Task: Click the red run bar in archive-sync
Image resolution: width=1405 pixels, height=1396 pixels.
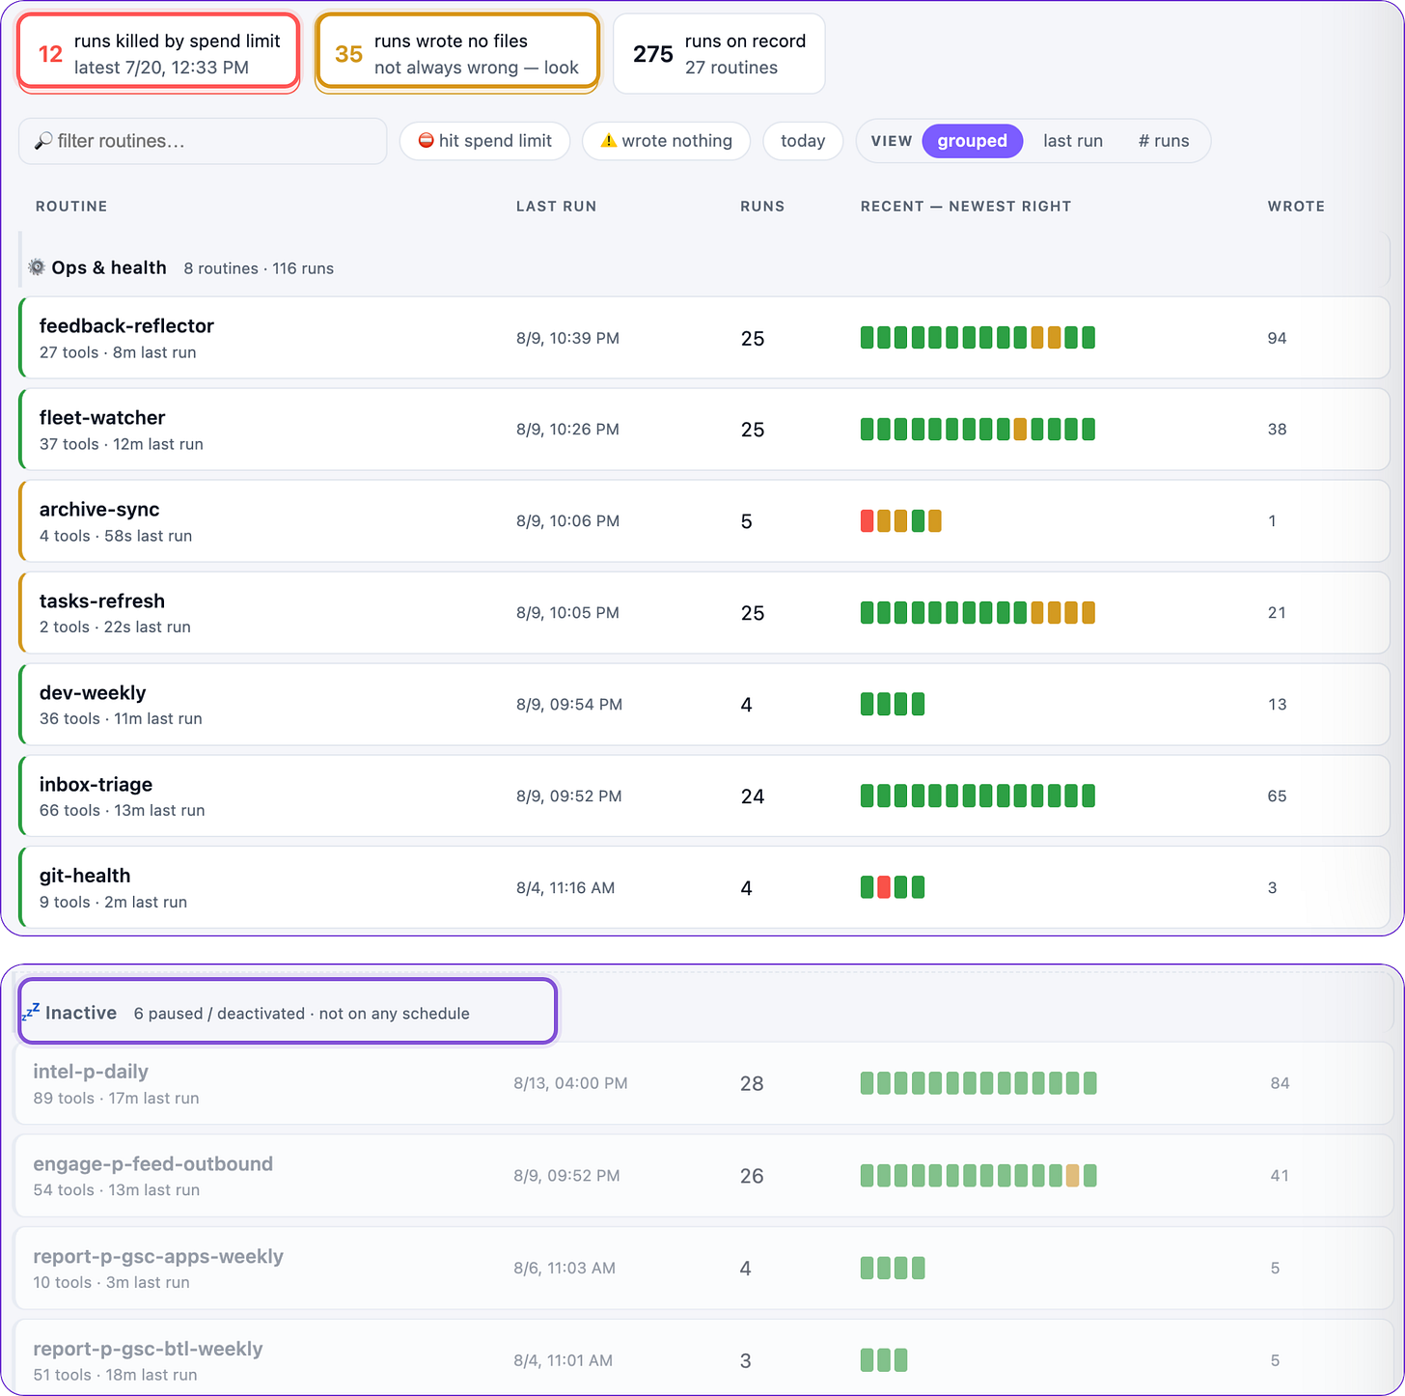Action: point(867,521)
